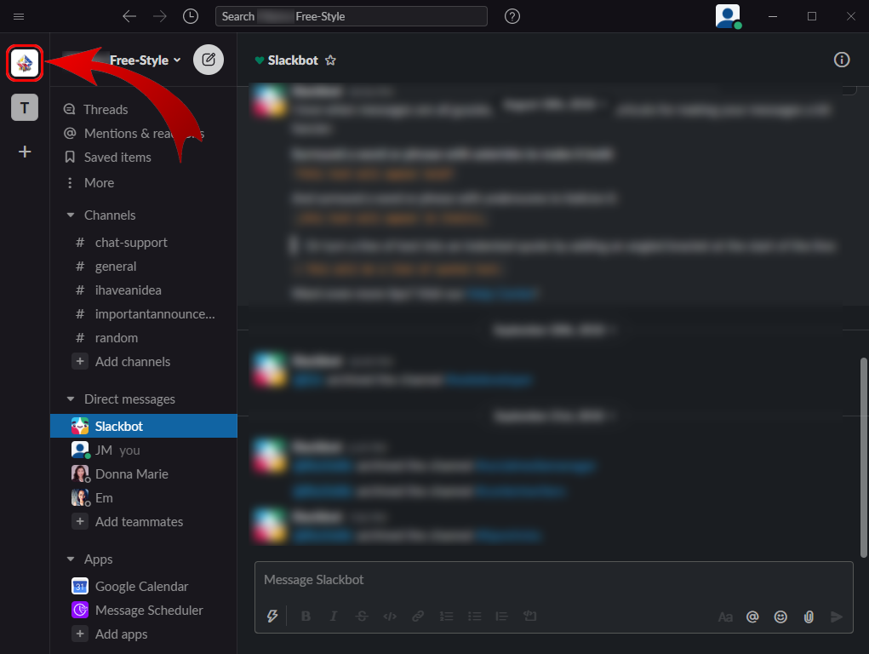This screenshot has height=654, width=869.
Task: Collapse the Direct messages section
Action: click(x=71, y=399)
